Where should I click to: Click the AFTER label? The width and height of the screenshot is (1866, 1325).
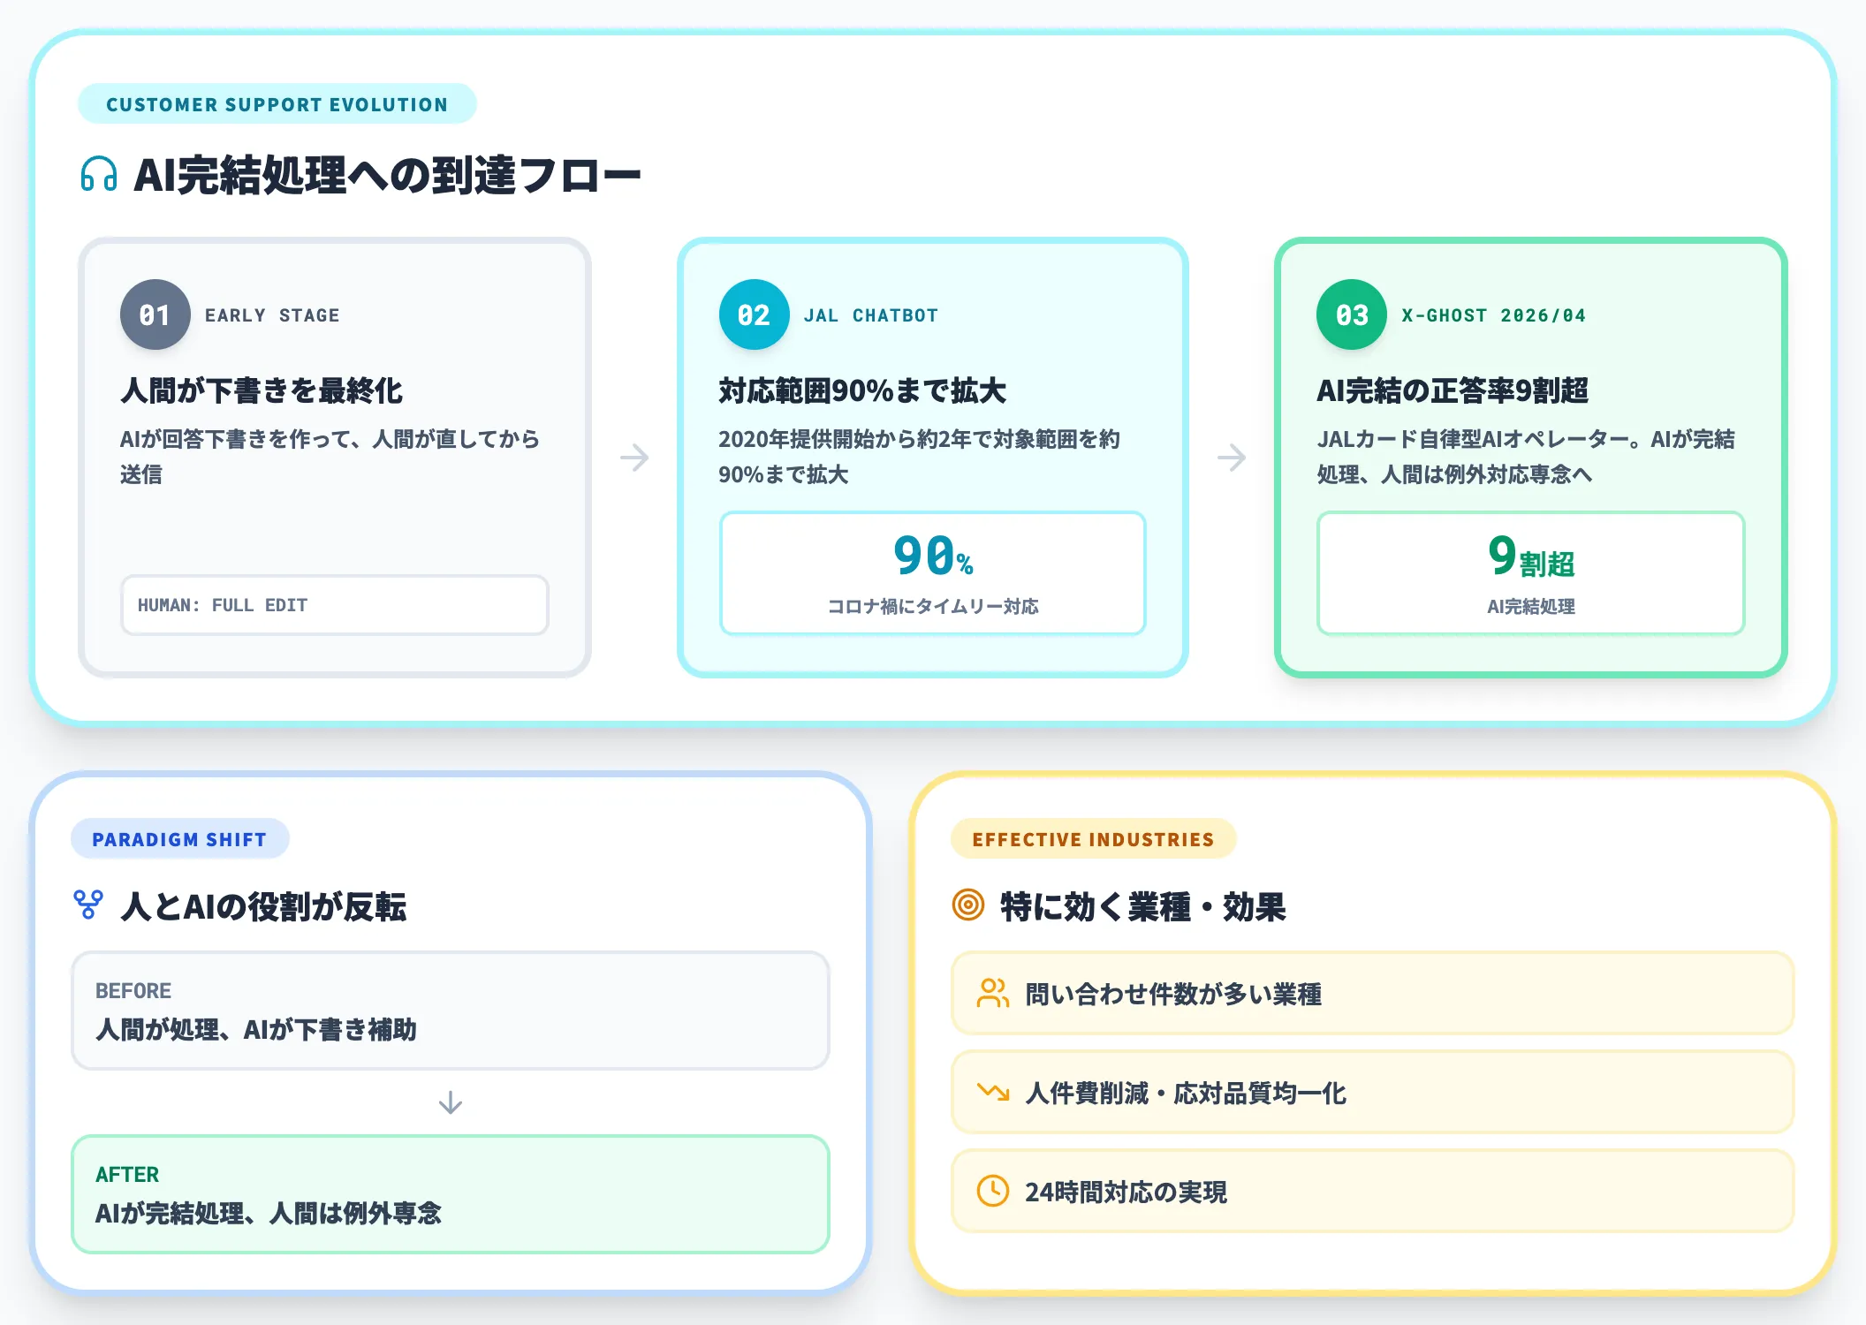(127, 1174)
